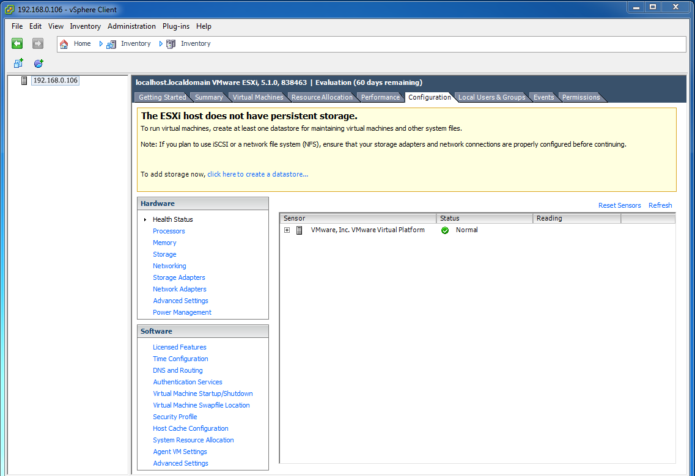This screenshot has height=476, width=695.
Task: Open Networking hardware settings
Action: pyautogui.click(x=169, y=266)
